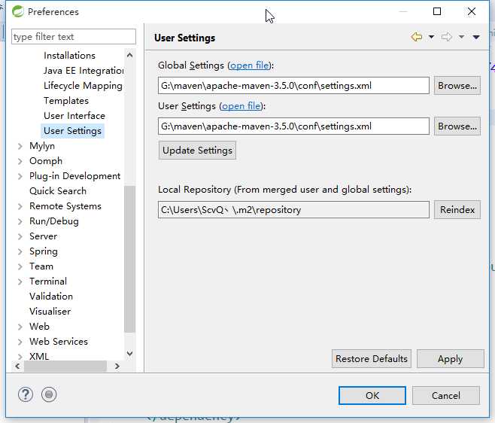Screen dimensions: 495x423
Task: Maximize the Preferences window
Action: pos(437,12)
